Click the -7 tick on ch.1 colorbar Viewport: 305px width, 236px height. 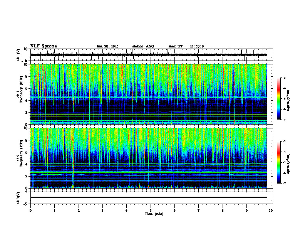(x=284, y=120)
